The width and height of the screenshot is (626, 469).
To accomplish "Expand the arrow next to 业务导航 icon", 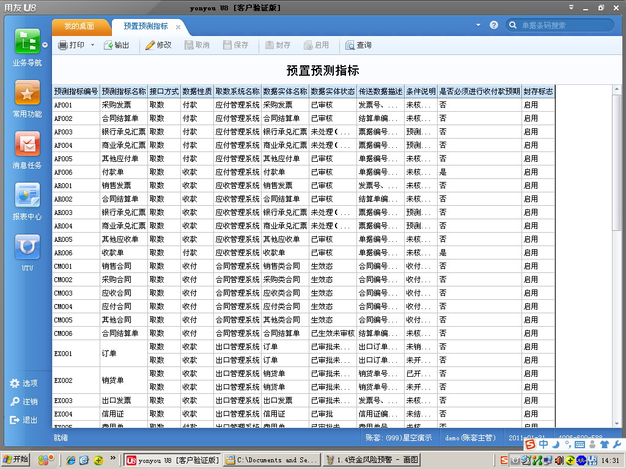I will (x=45, y=45).
